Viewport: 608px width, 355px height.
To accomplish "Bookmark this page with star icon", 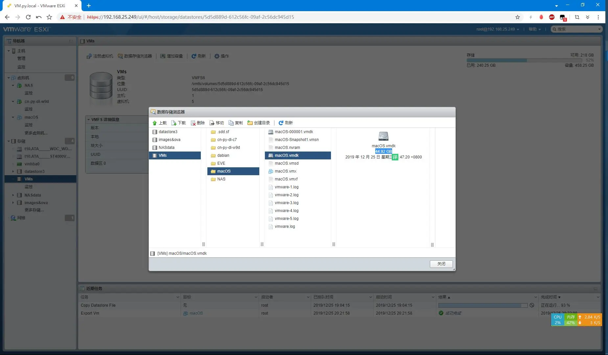I will (518, 17).
